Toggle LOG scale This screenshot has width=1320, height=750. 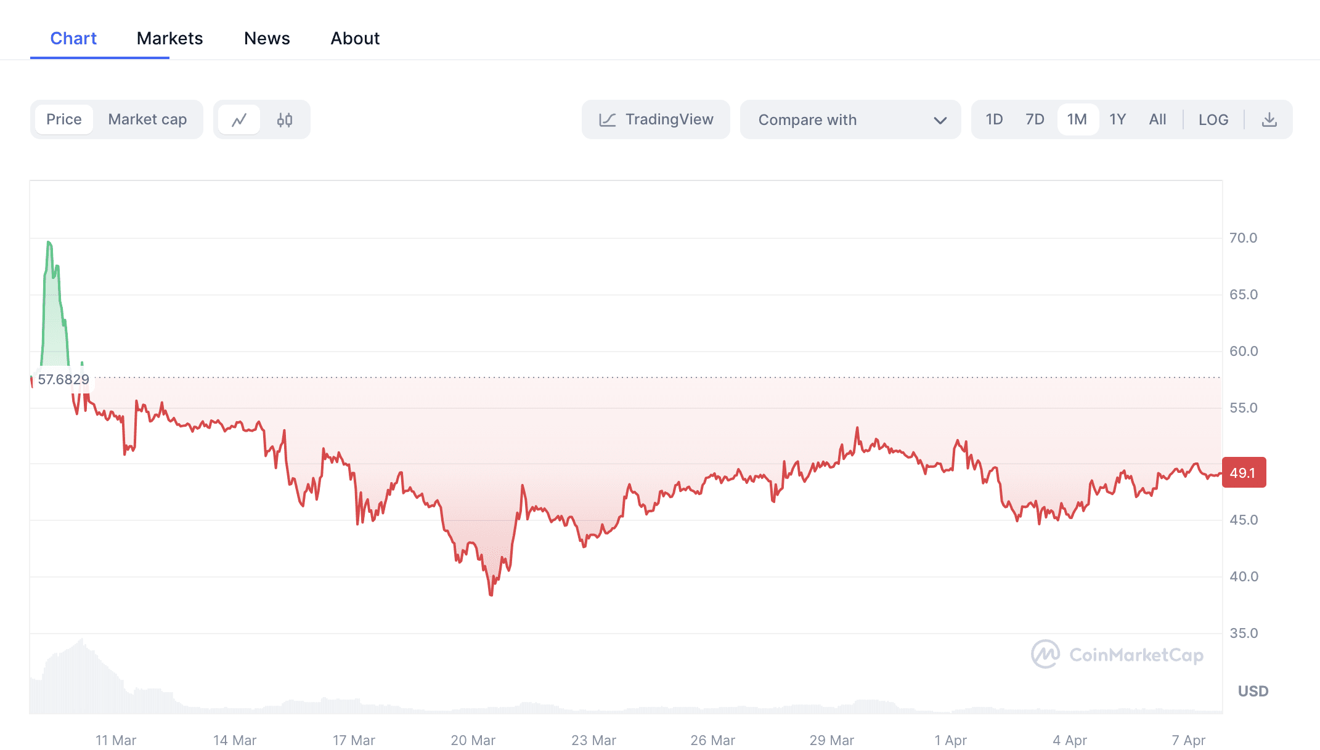[1213, 119]
